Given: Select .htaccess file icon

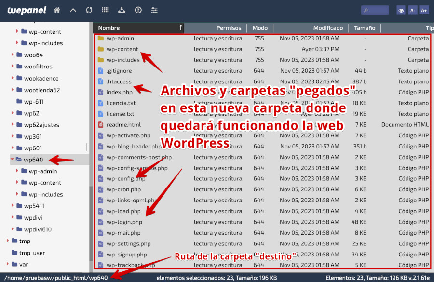Looking at the screenshot, I should pos(101,81).
